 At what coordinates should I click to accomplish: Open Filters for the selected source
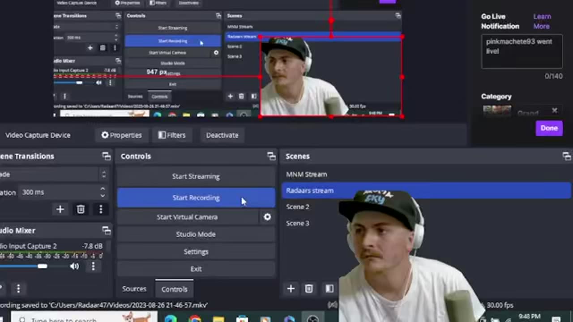coord(171,135)
